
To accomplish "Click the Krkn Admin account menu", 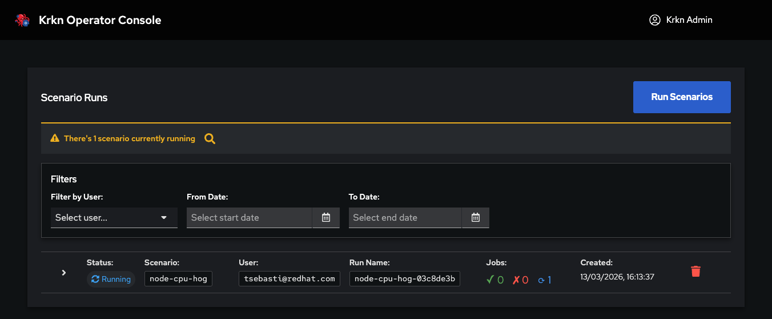I will (x=681, y=20).
